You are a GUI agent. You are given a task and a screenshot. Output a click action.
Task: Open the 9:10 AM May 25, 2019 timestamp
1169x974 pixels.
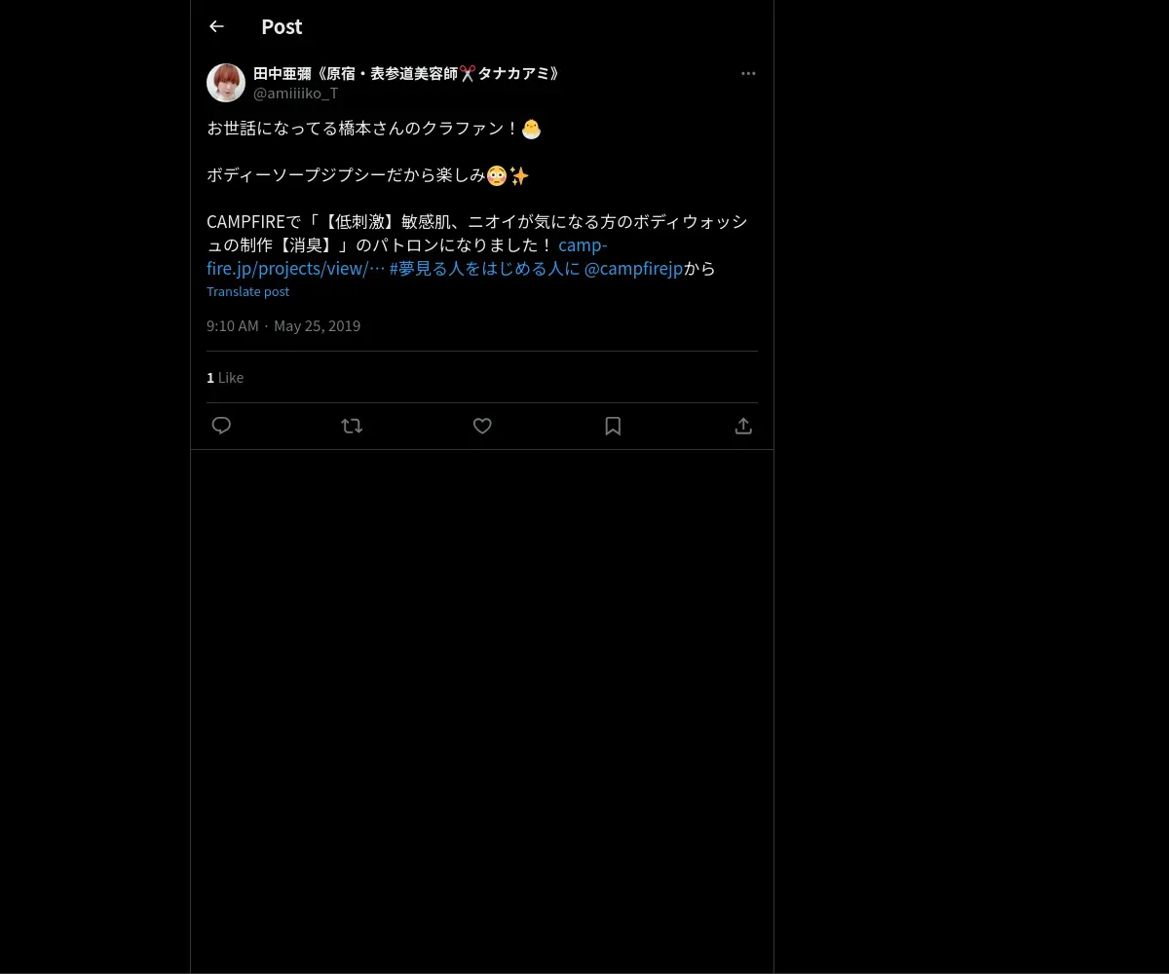283,326
